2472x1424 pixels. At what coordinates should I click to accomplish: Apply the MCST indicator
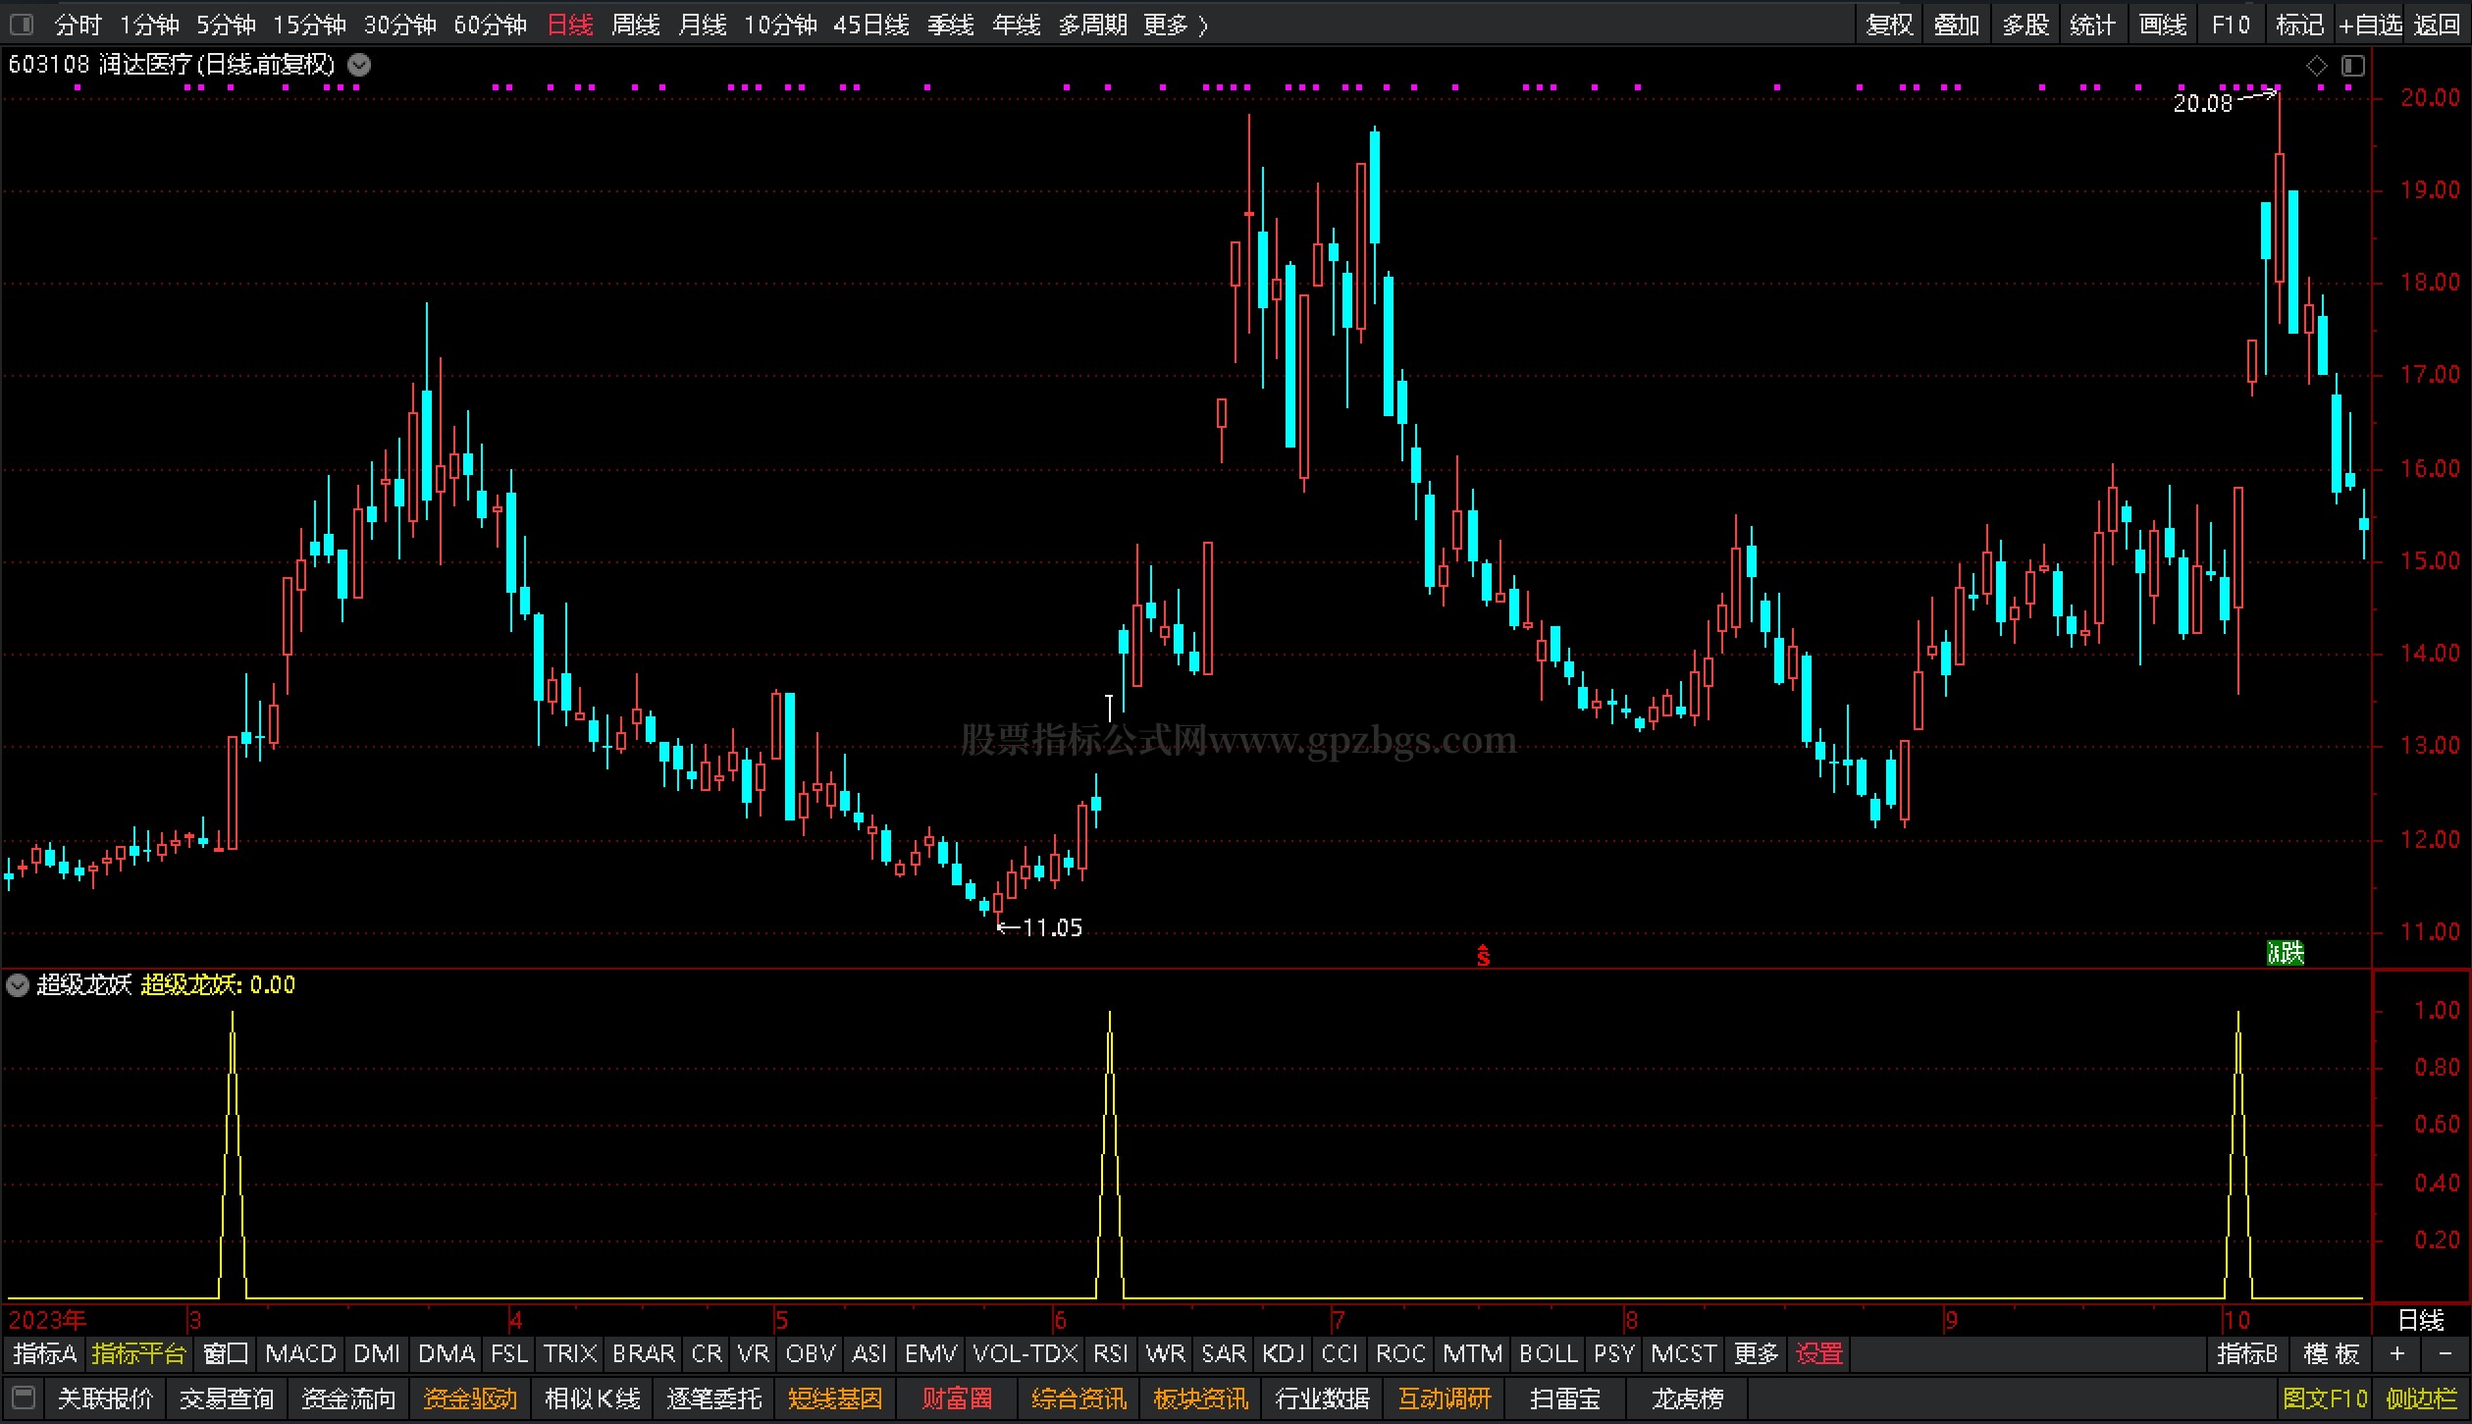click(1684, 1354)
